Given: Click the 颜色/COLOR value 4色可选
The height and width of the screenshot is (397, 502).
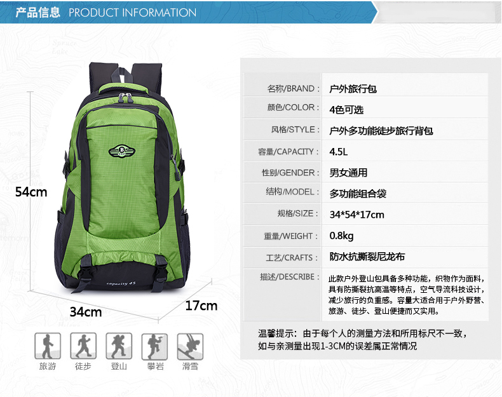Looking at the screenshot, I should pos(346,110).
